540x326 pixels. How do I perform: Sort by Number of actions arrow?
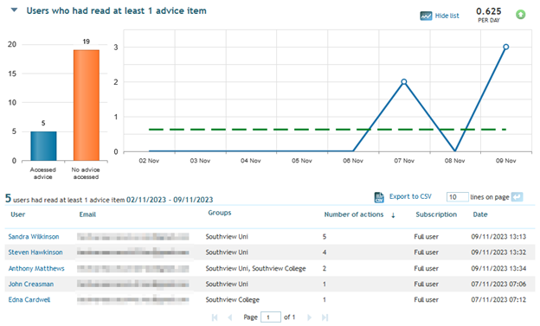click(x=393, y=215)
